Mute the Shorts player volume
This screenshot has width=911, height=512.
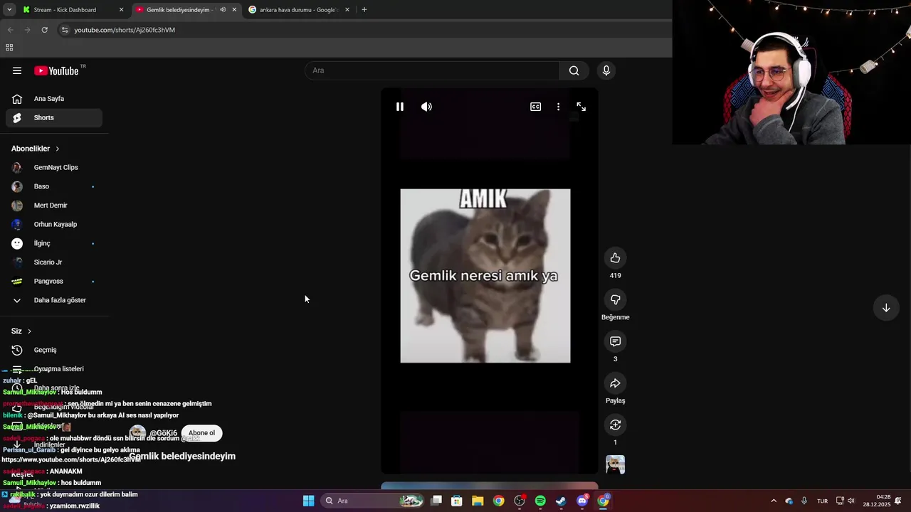426,107
